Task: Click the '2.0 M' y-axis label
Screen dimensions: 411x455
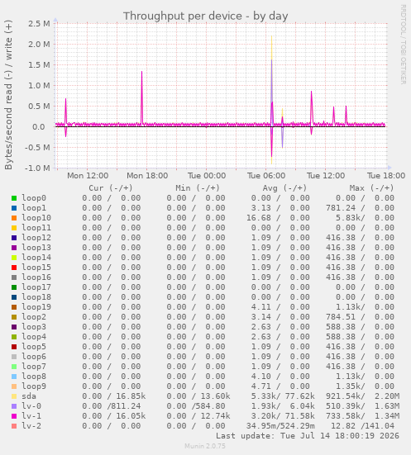Action: (39, 44)
